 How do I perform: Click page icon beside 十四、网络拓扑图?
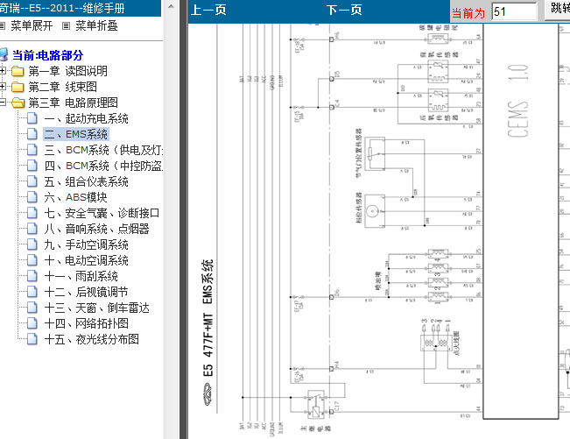(32, 323)
